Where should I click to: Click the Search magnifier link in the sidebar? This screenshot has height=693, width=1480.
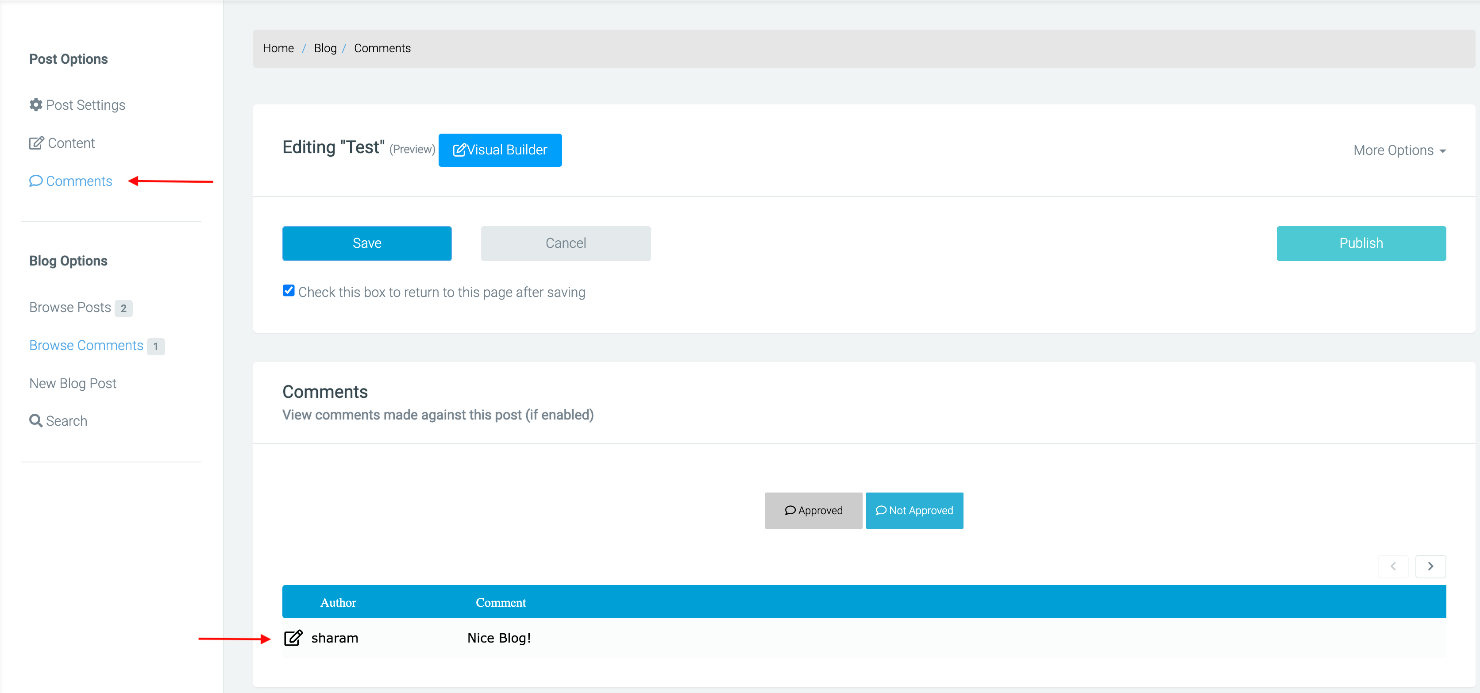[x=58, y=421]
